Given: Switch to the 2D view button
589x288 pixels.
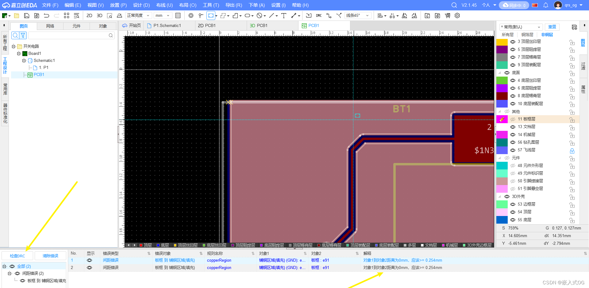Looking at the screenshot, I should [89, 16].
